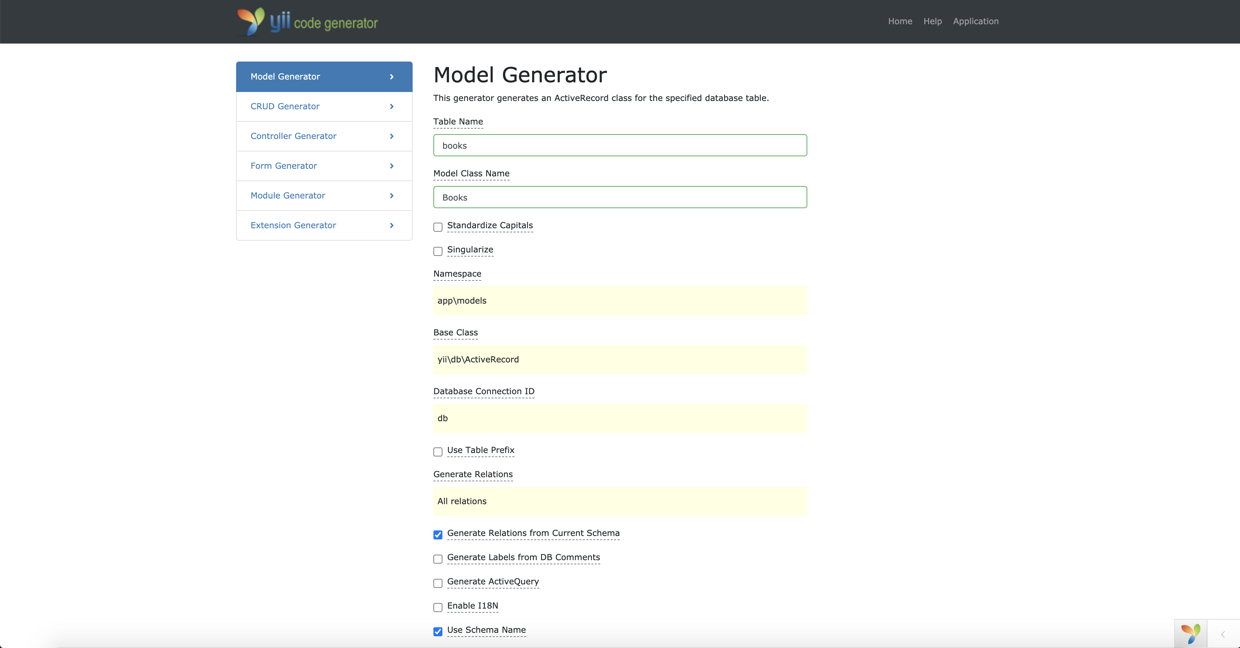Image resolution: width=1240 pixels, height=648 pixels.
Task: Select the Table Name input field
Action: (620, 146)
